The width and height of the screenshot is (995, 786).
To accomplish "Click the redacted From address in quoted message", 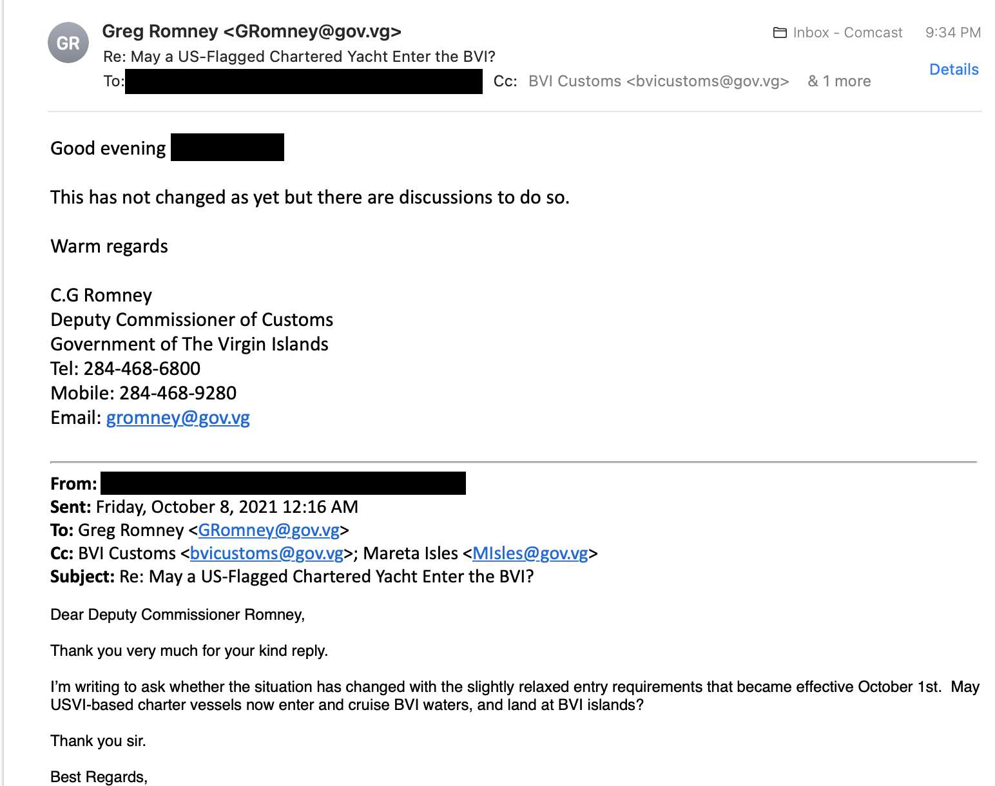I will tap(284, 483).
